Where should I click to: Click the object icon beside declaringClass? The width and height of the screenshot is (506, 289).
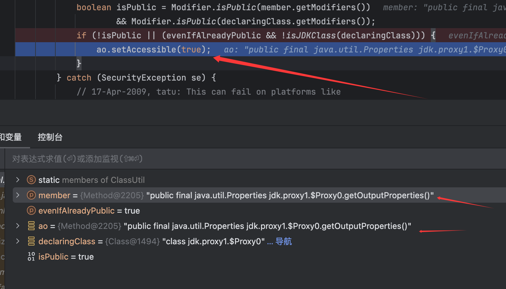click(31, 241)
